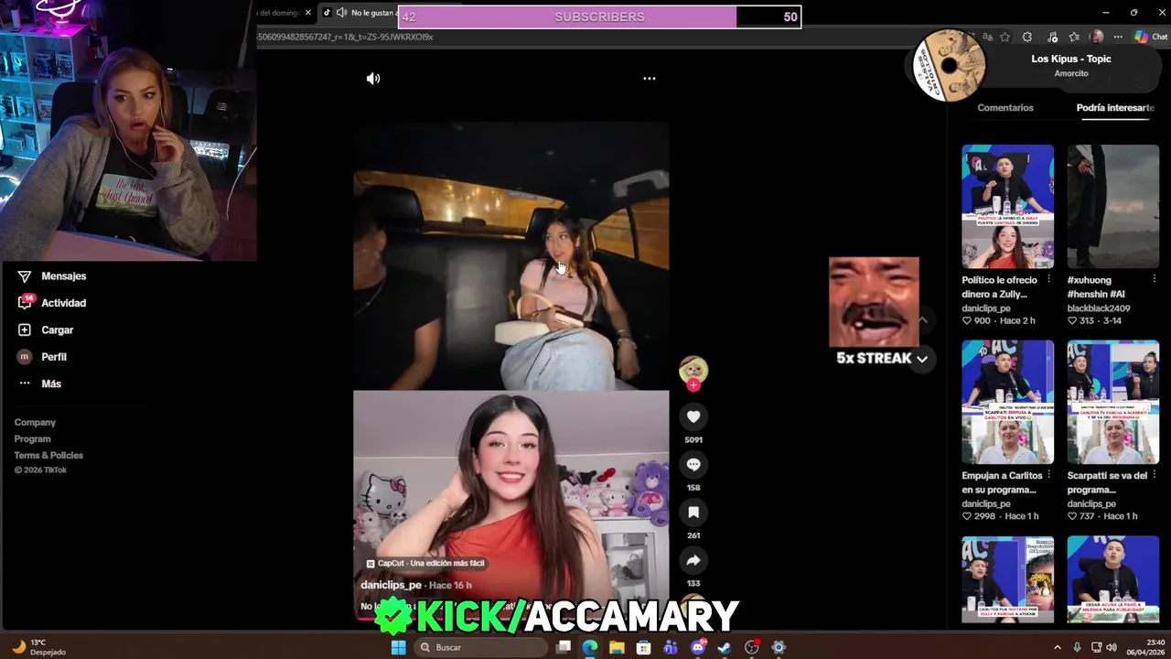Open volume control in system tray
Image resolution: width=1171 pixels, height=659 pixels.
pos(1112,647)
